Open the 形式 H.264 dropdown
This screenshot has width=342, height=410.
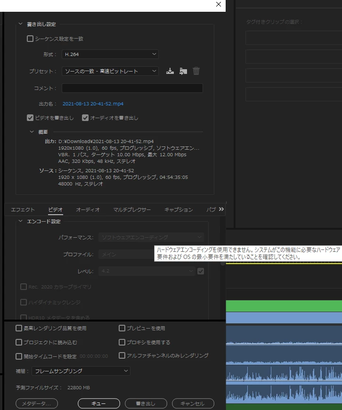pos(110,54)
